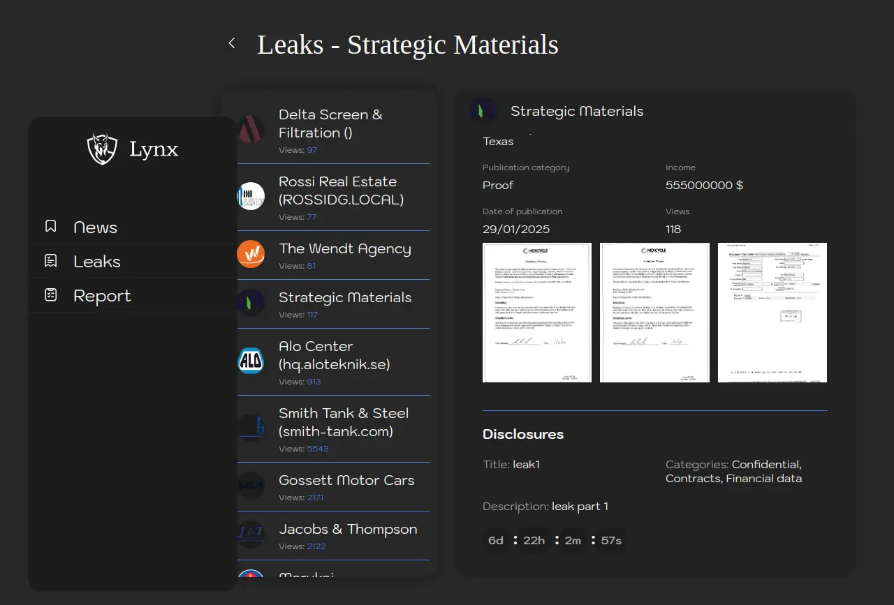Select Jacobs & Thompson in the list
894x605 pixels.
coord(348,529)
